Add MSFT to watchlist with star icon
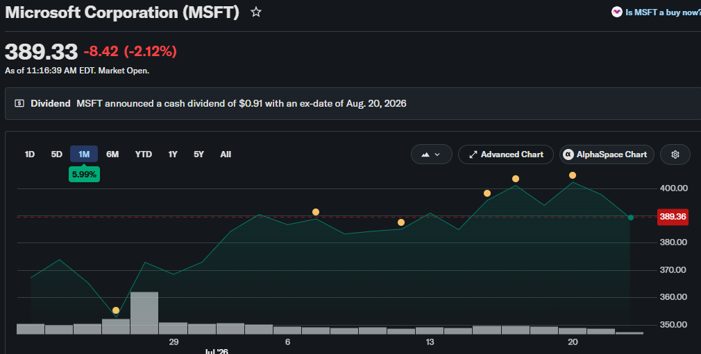 point(255,12)
